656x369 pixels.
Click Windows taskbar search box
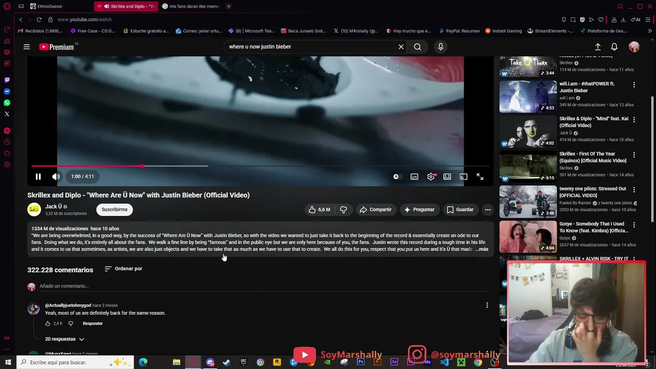click(x=75, y=362)
